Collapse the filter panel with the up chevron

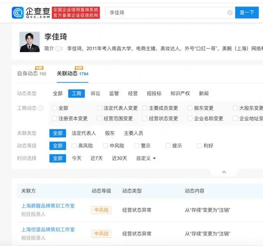(224, 172)
